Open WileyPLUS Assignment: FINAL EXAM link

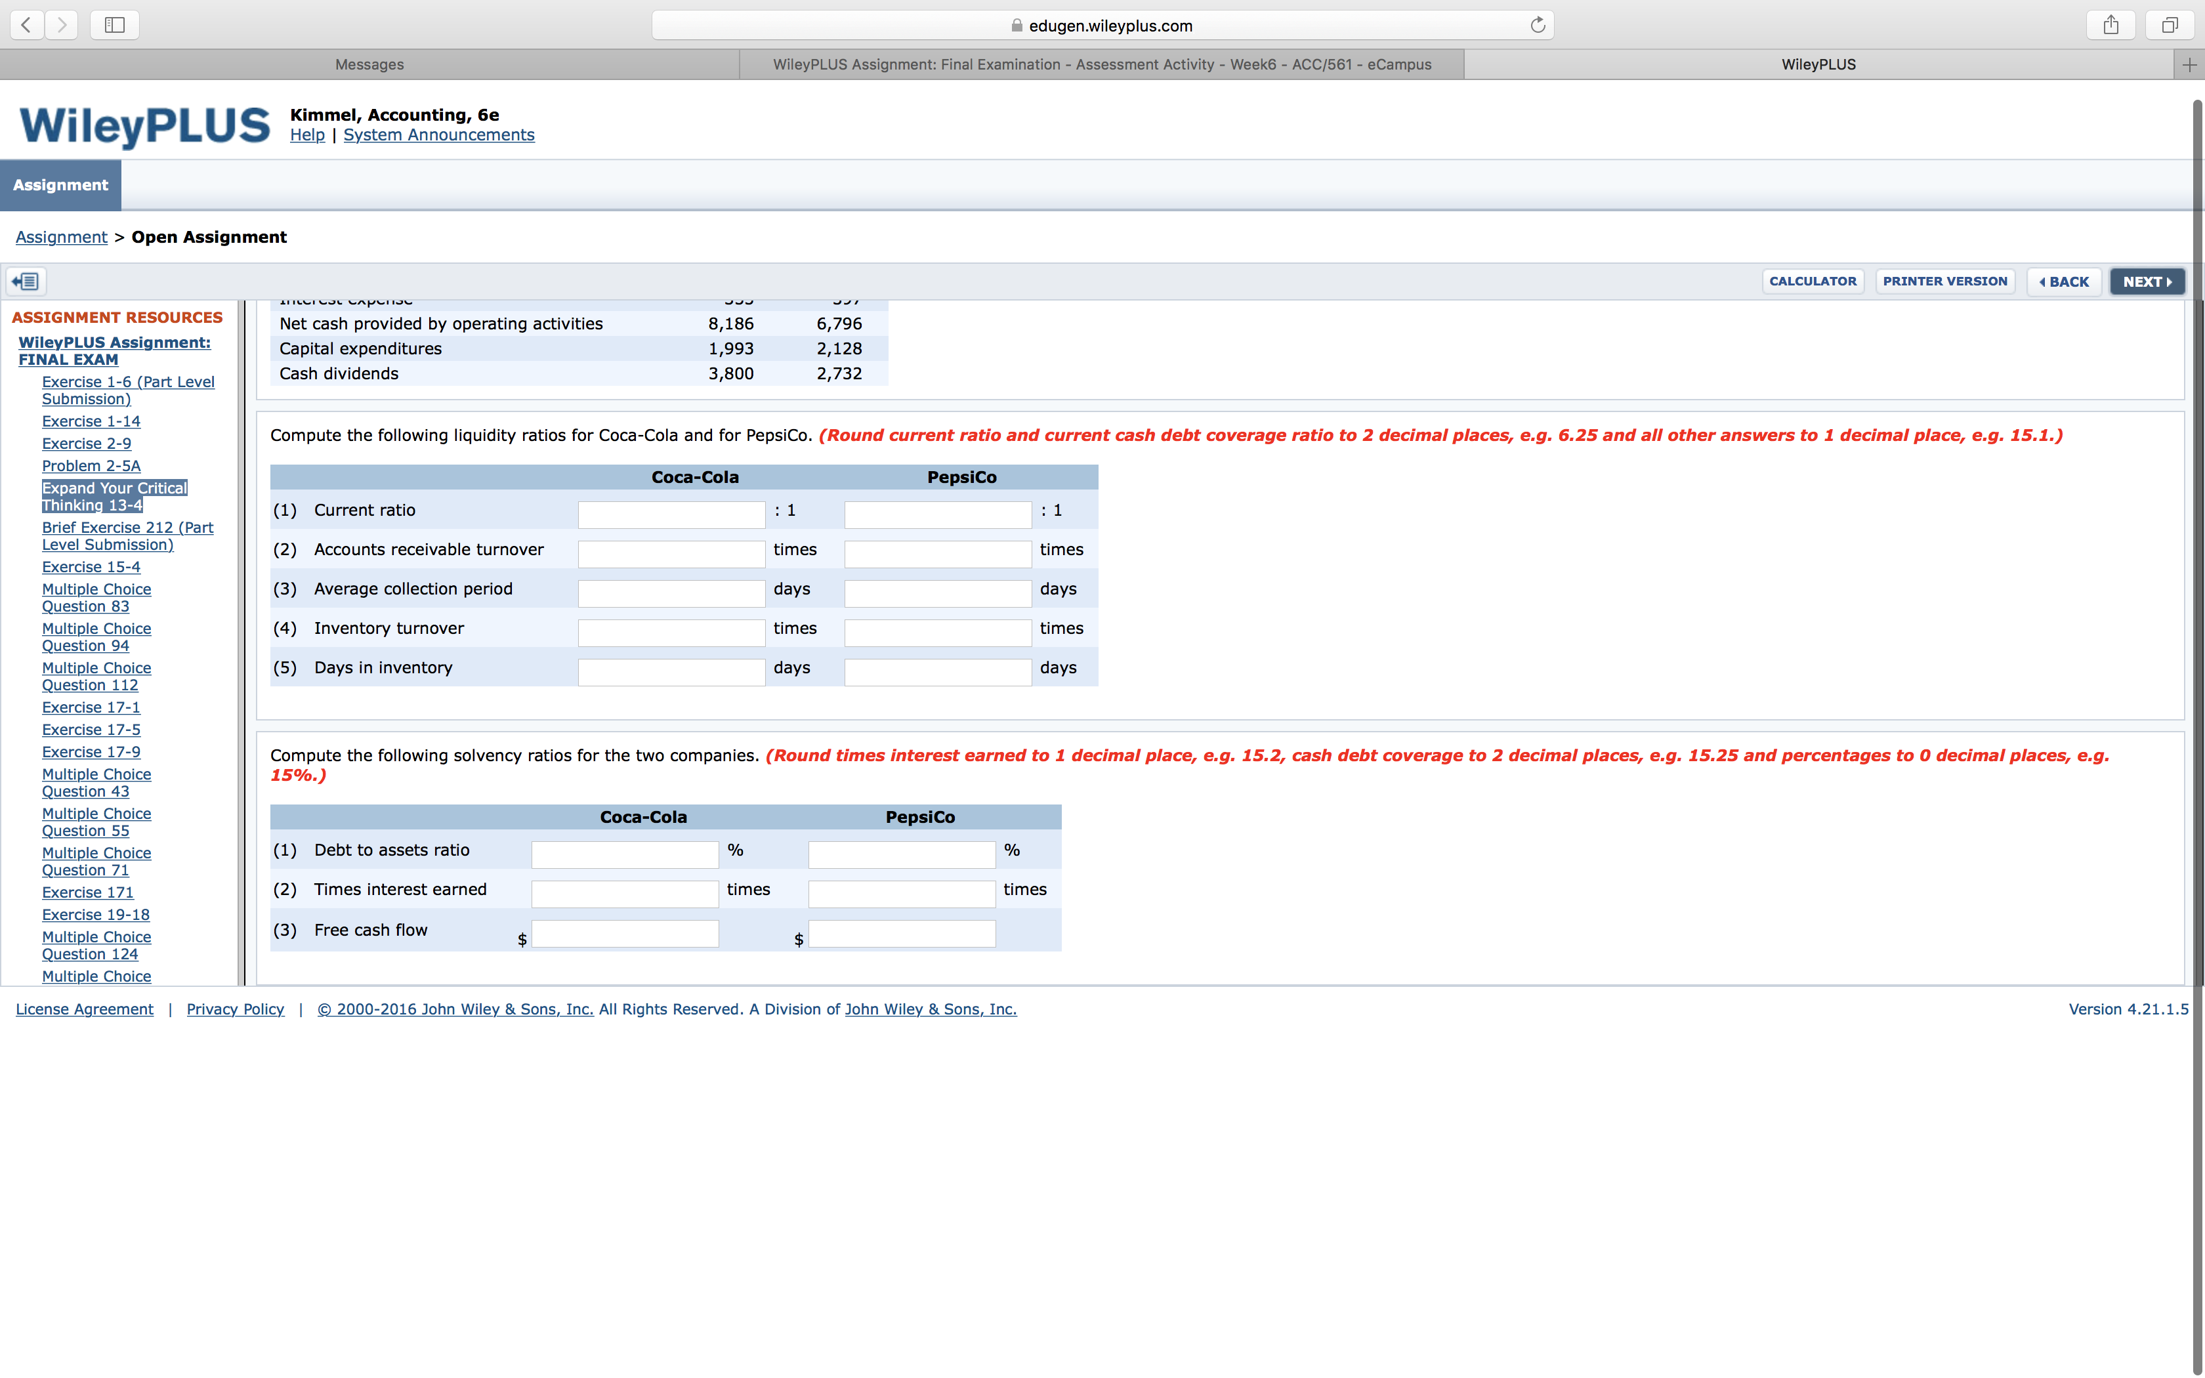point(115,351)
